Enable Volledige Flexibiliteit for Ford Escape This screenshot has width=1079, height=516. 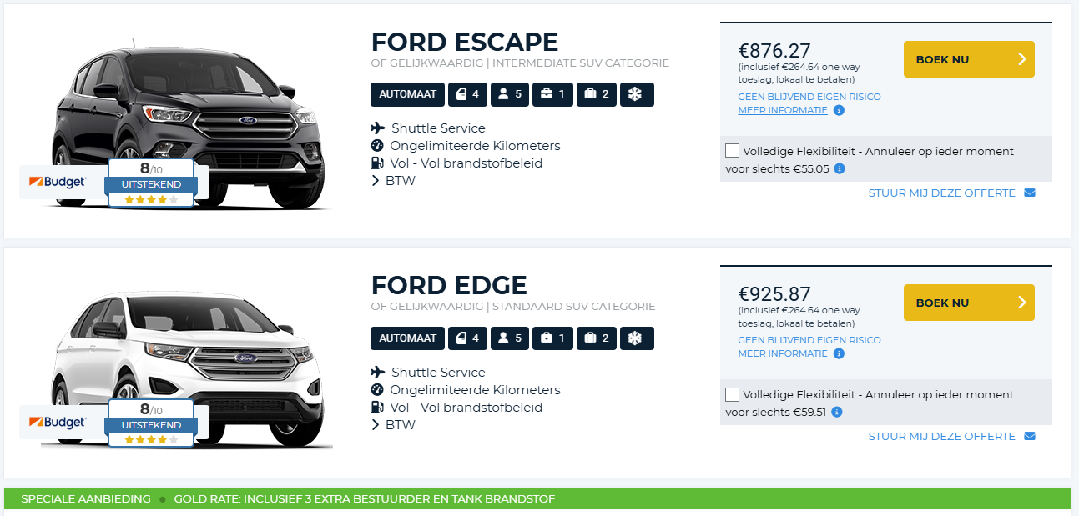point(733,151)
